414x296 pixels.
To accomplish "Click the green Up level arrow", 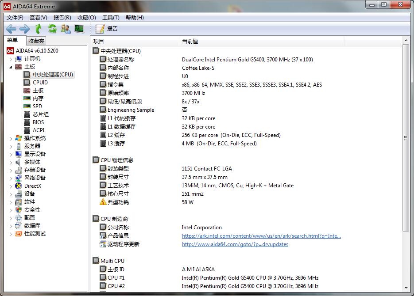I will (39, 29).
